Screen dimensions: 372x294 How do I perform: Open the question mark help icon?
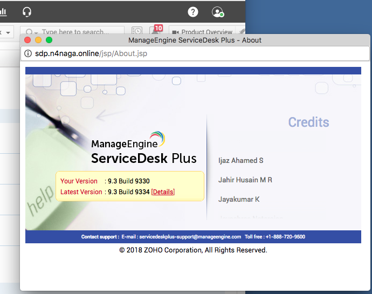193,12
